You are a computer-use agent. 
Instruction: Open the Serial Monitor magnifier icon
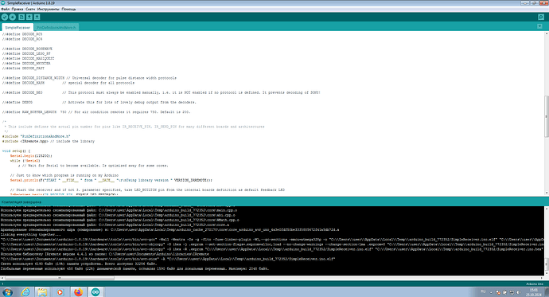click(x=541, y=17)
